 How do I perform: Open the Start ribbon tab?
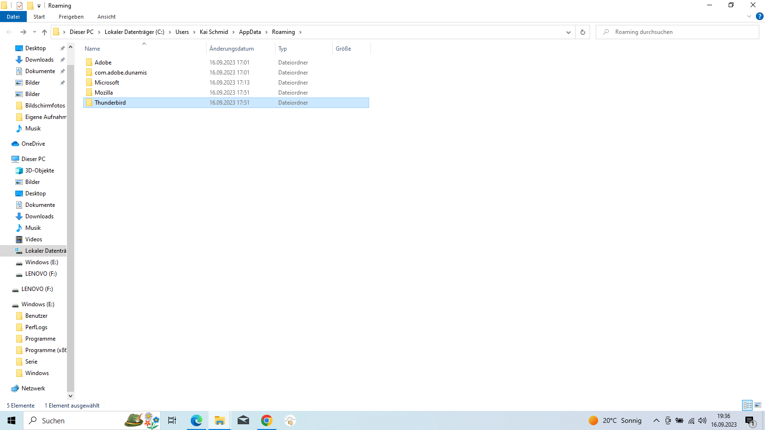(39, 17)
